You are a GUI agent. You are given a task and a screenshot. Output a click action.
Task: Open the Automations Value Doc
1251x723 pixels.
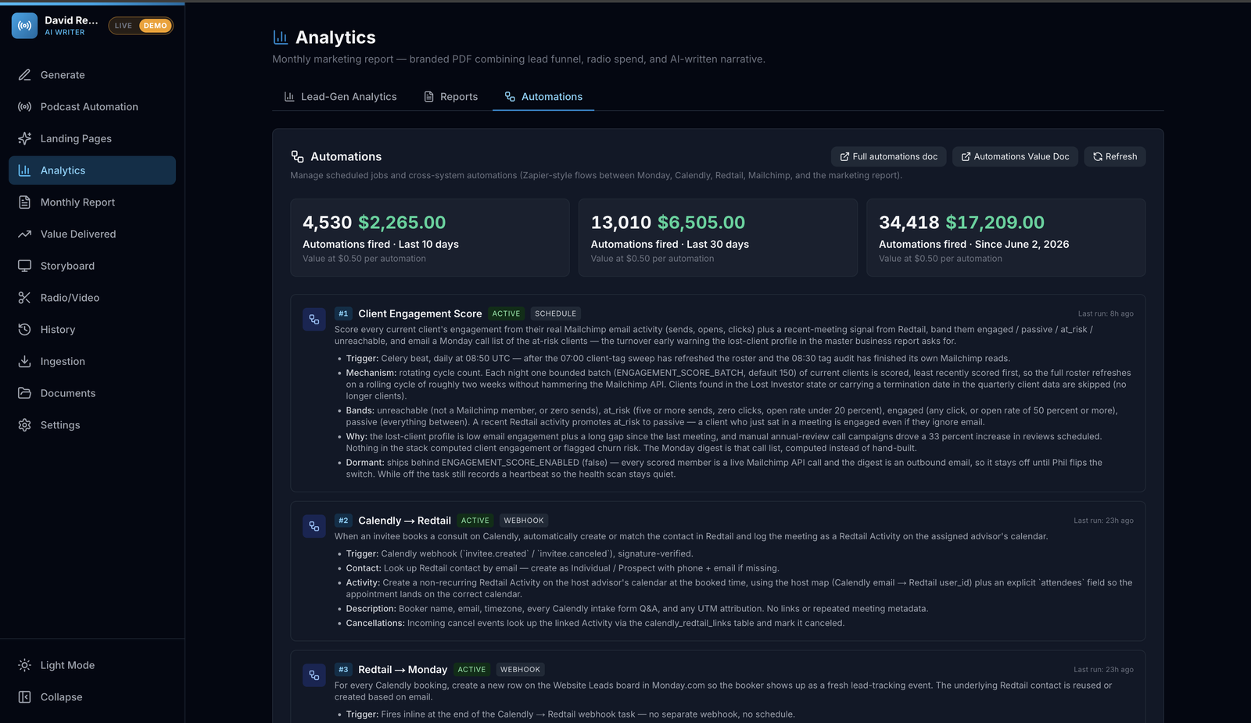(x=1015, y=156)
